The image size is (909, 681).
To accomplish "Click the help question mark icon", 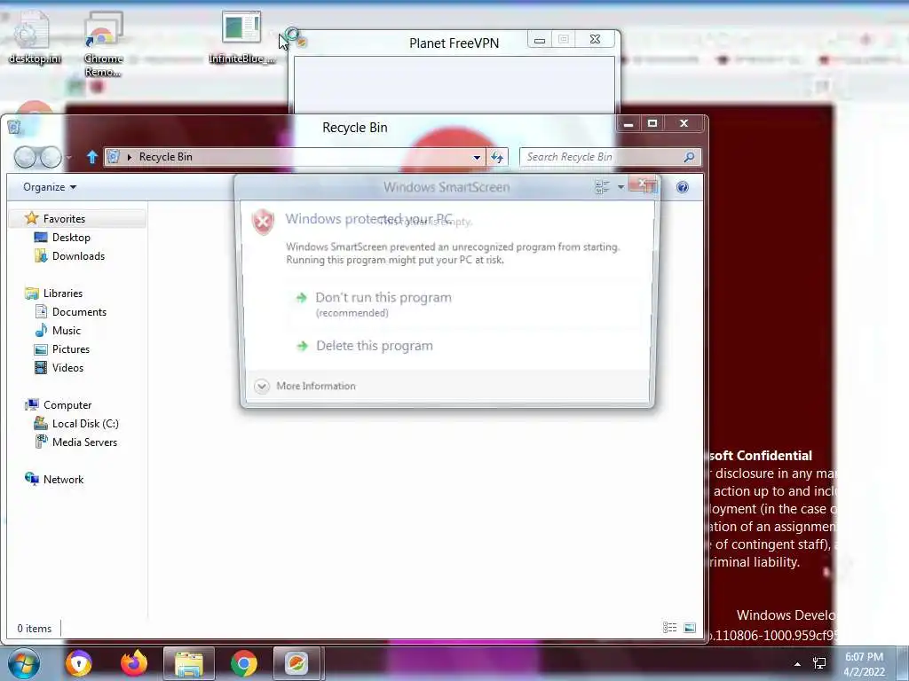I will tap(683, 187).
